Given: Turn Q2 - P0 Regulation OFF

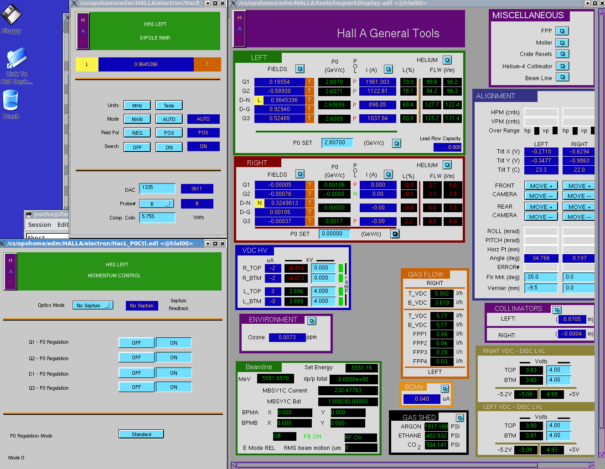Looking at the screenshot, I should click(136, 357).
